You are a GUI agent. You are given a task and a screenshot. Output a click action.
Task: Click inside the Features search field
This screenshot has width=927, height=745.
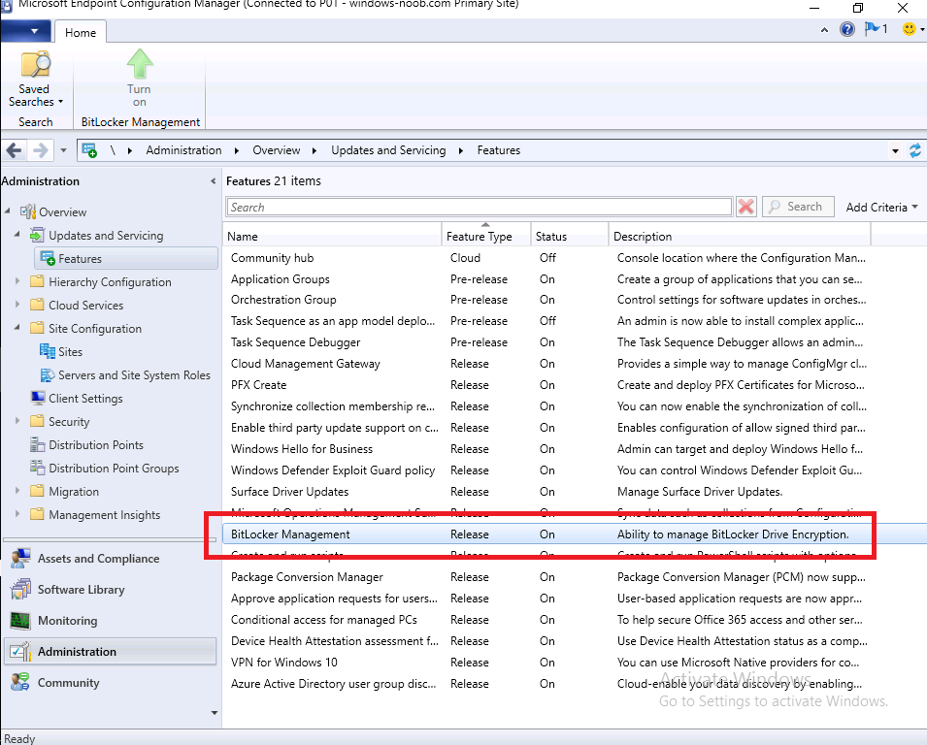[480, 208]
